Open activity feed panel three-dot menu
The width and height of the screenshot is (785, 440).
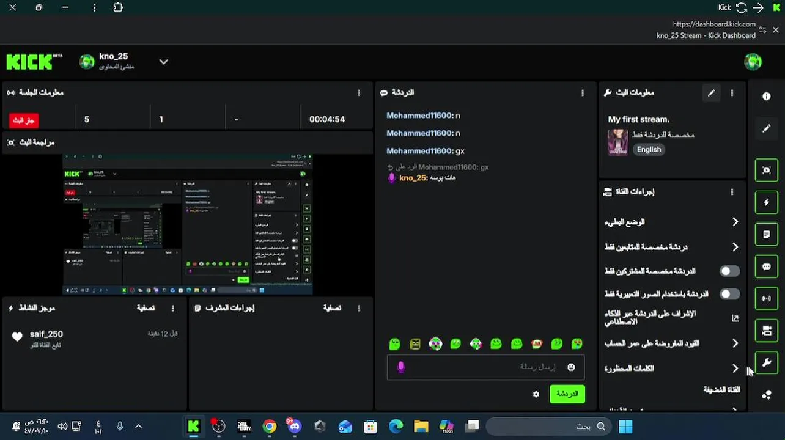[x=172, y=308]
